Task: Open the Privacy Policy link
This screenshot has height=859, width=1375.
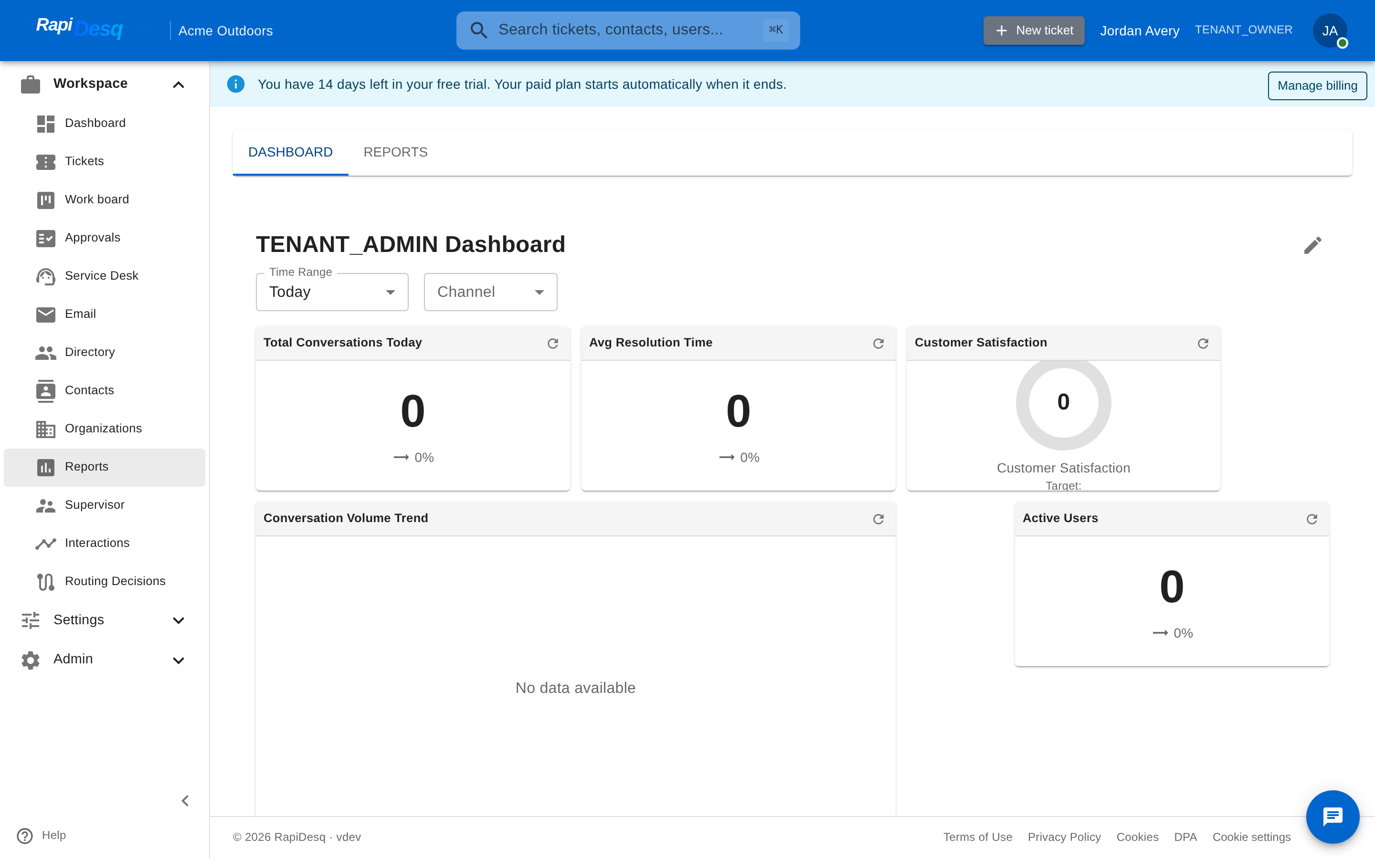Action: pyautogui.click(x=1064, y=837)
